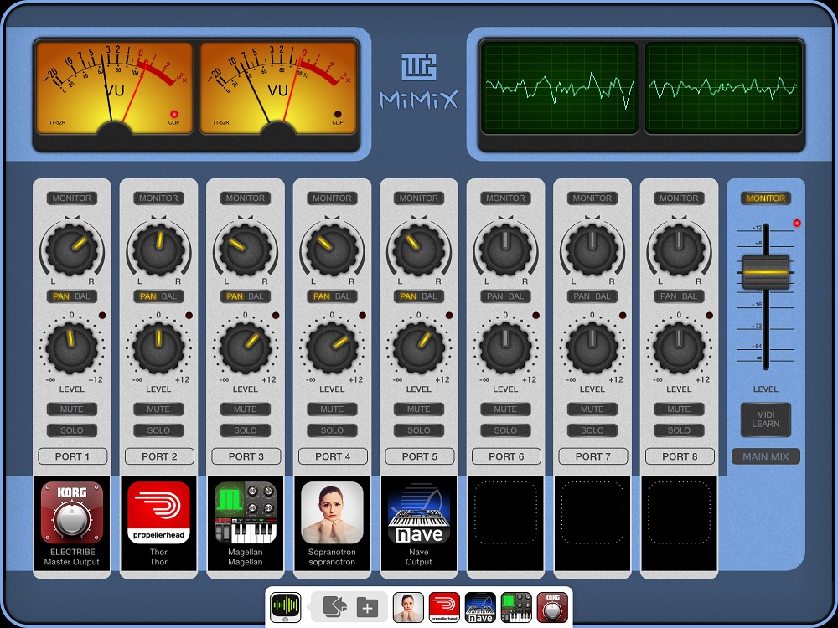
Task: Solo Port 3 channel
Action: [246, 430]
